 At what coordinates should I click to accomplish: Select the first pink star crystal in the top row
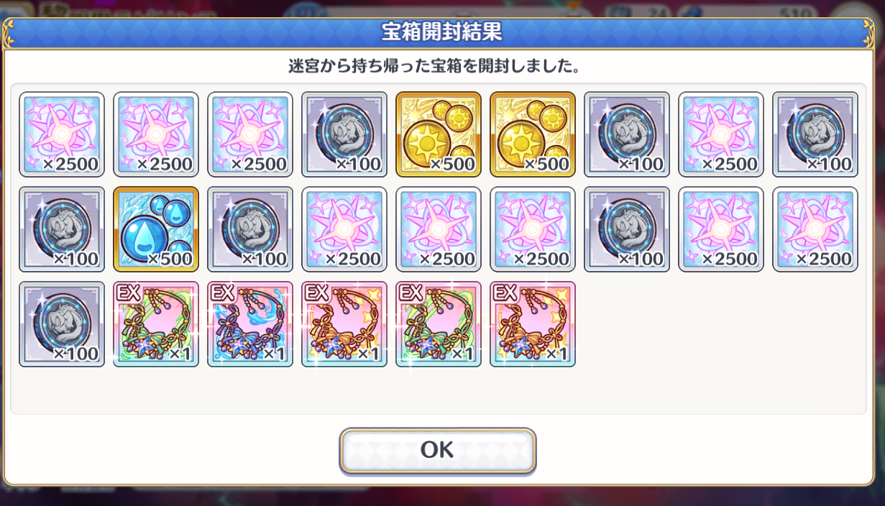(62, 134)
